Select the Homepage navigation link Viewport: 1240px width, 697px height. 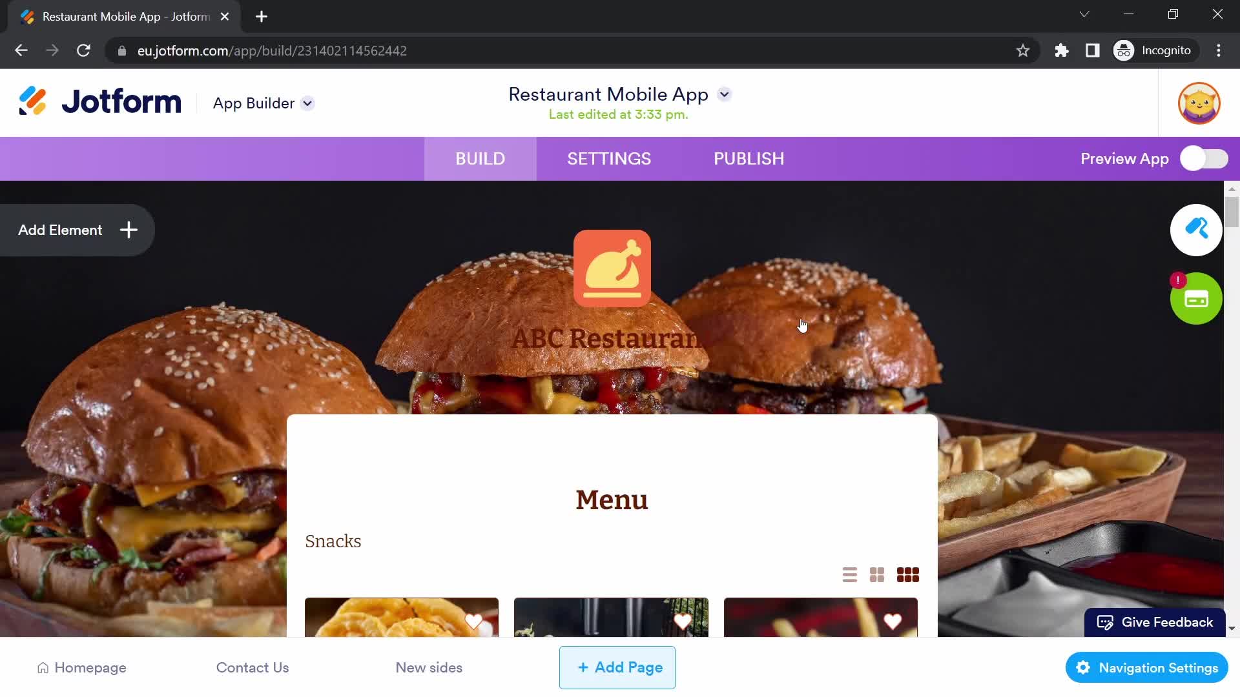[90, 667]
